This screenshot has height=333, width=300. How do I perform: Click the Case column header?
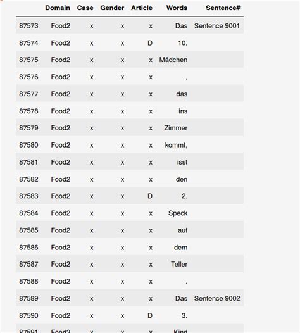[x=85, y=8]
